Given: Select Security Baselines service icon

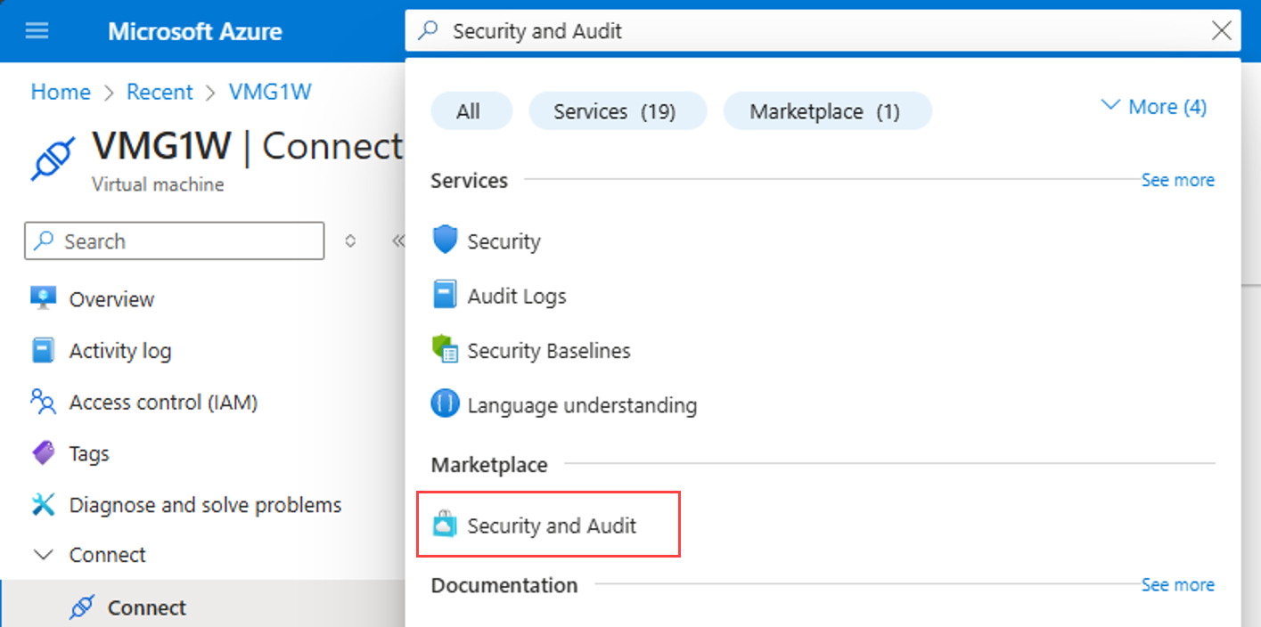Looking at the screenshot, I should point(445,350).
